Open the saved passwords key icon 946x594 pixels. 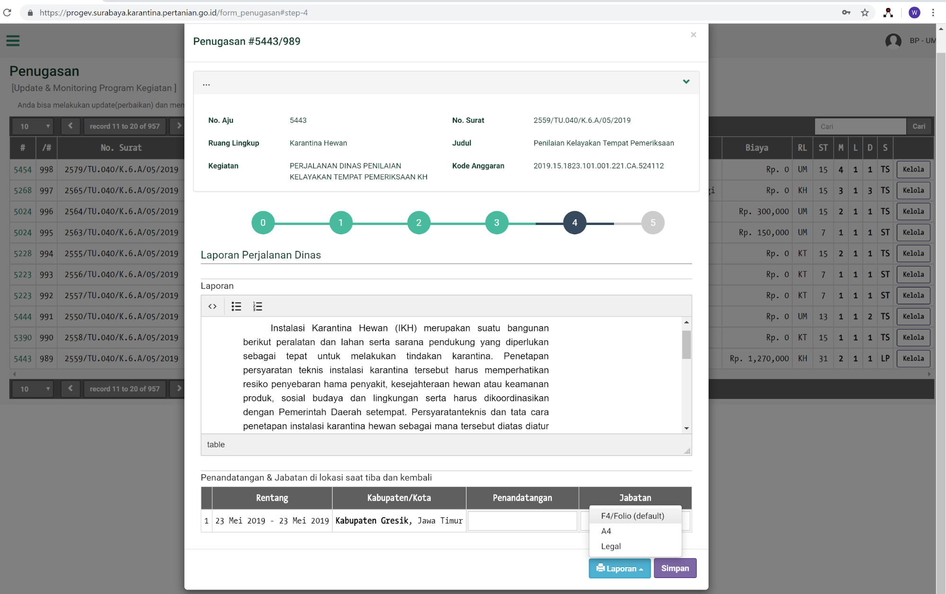tap(846, 13)
